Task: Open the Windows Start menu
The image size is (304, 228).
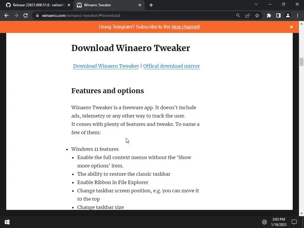Action: point(7,222)
